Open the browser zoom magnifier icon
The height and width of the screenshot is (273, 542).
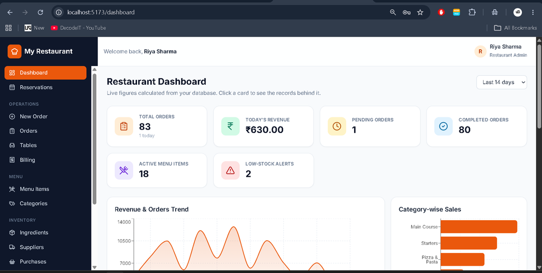pyautogui.click(x=393, y=13)
